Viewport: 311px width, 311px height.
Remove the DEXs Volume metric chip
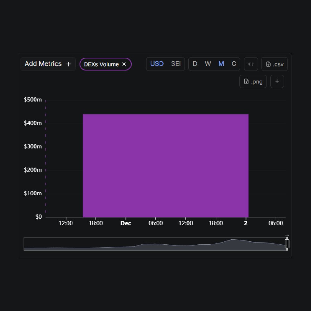coord(124,64)
